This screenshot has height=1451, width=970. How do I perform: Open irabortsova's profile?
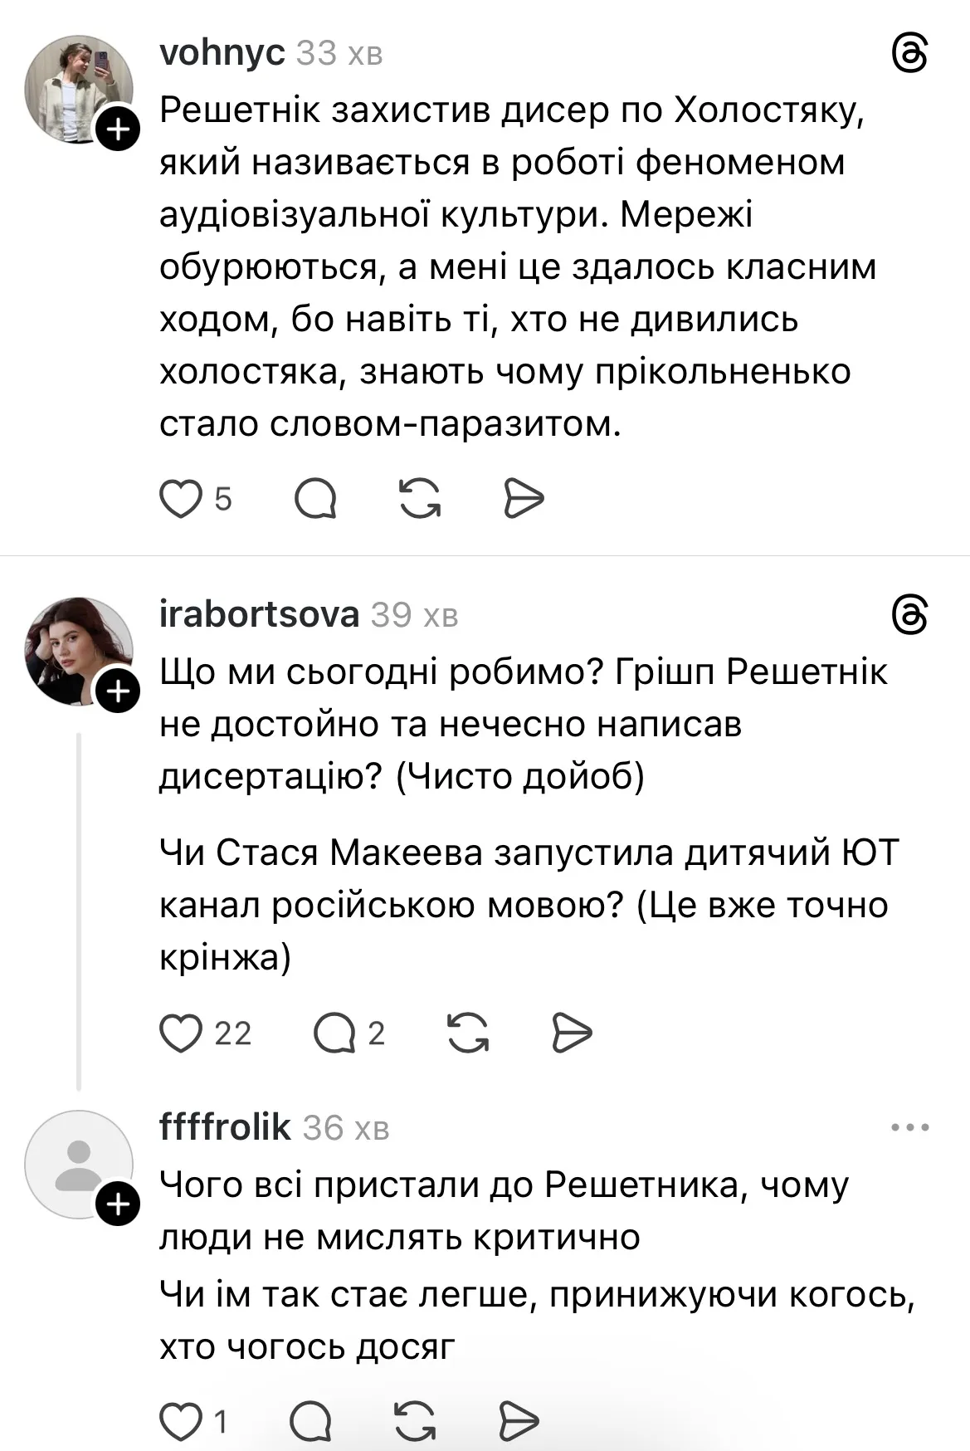(x=258, y=615)
